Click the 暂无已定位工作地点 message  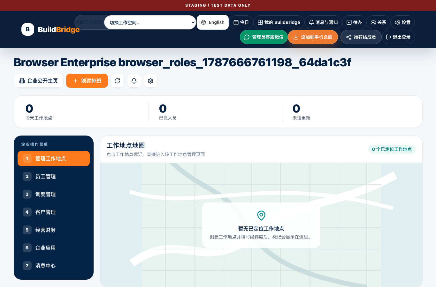261,229
